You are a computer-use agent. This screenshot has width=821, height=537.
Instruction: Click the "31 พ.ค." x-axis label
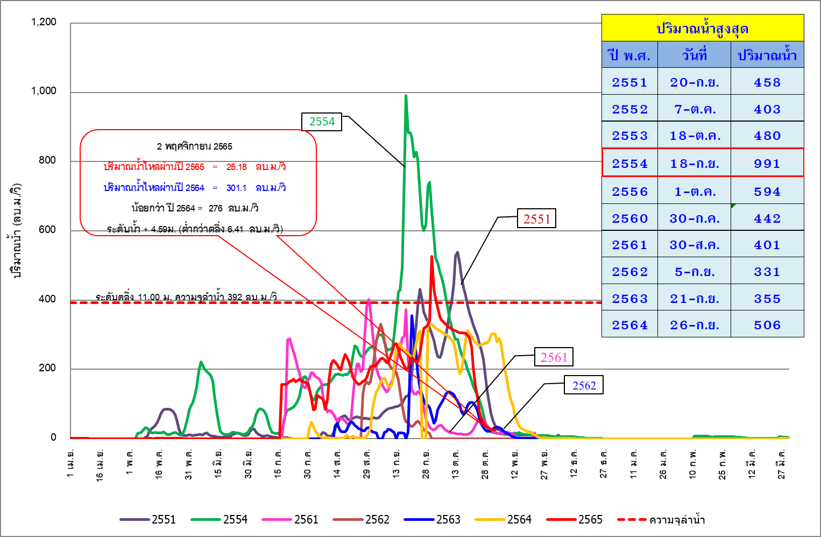(189, 465)
